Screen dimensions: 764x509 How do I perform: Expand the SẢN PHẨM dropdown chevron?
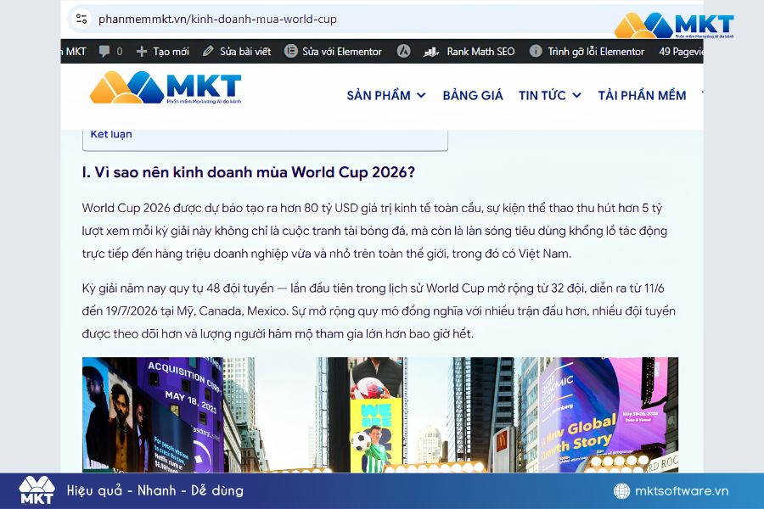[x=421, y=96]
